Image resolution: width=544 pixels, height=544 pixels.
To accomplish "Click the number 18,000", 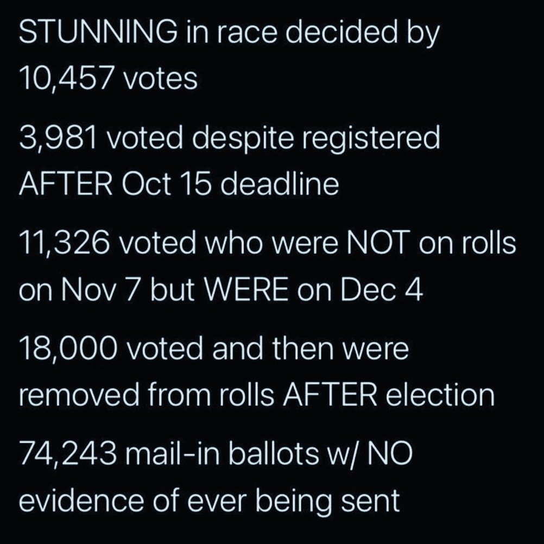I will click(67, 350).
